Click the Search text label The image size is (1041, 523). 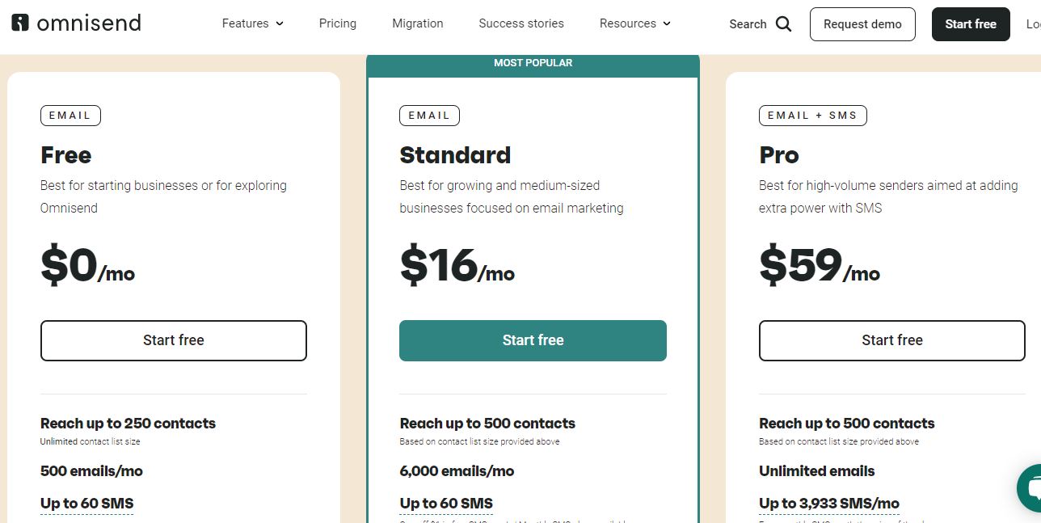[748, 24]
